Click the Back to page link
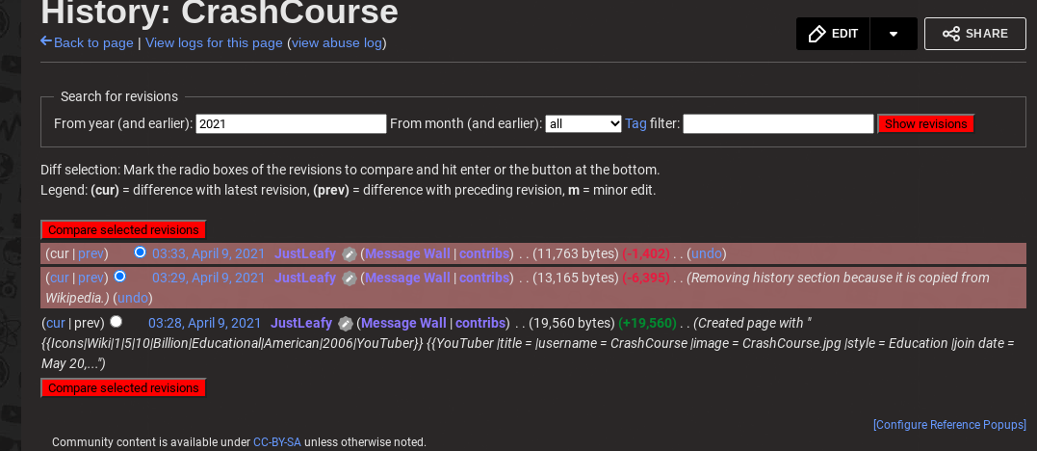Screen dimensions: 1037x451 point(93,43)
